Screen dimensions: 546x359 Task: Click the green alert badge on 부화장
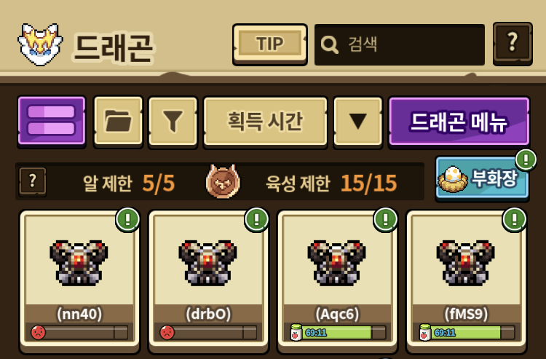(526, 159)
